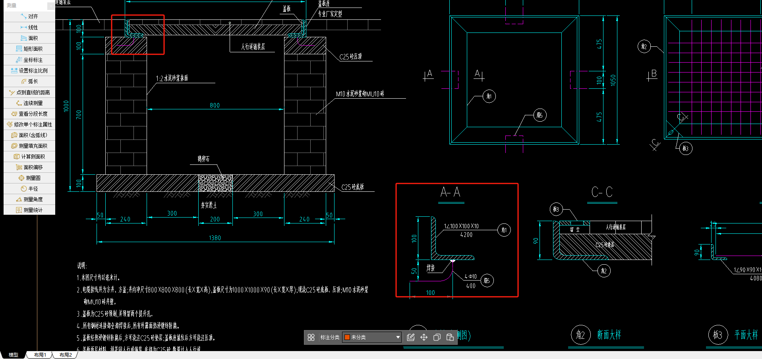
Task: Click the orange 未分类 color swatch
Action: click(x=347, y=337)
